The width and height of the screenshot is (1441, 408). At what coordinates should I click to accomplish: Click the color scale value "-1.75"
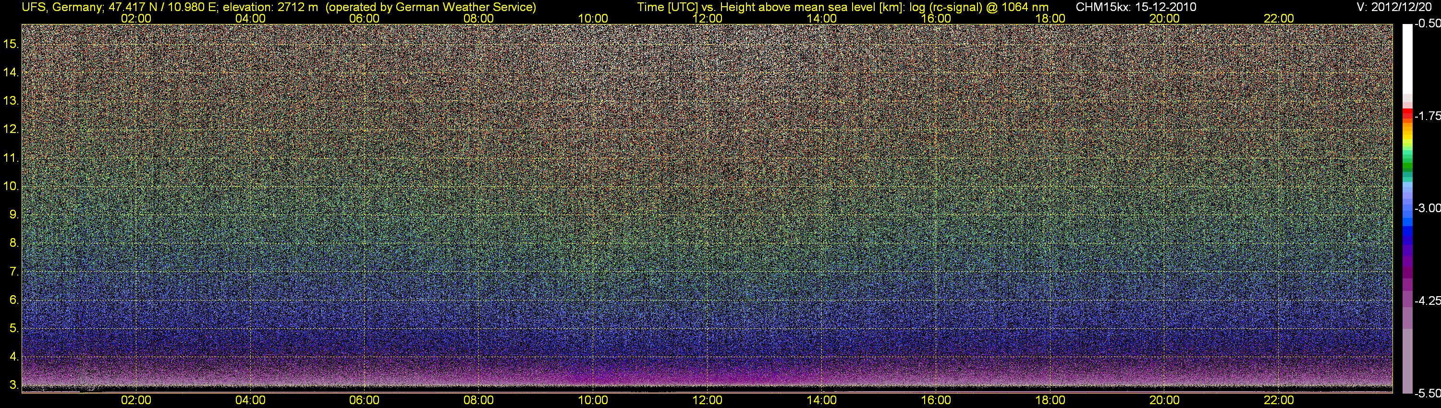[1428, 116]
